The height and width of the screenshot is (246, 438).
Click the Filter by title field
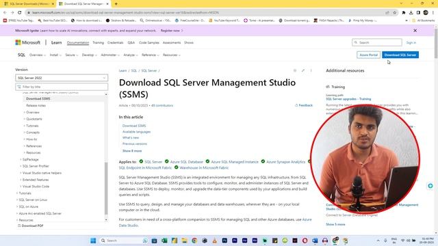point(62,87)
